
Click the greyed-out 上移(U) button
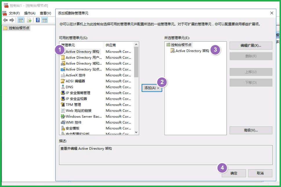(x=251, y=72)
